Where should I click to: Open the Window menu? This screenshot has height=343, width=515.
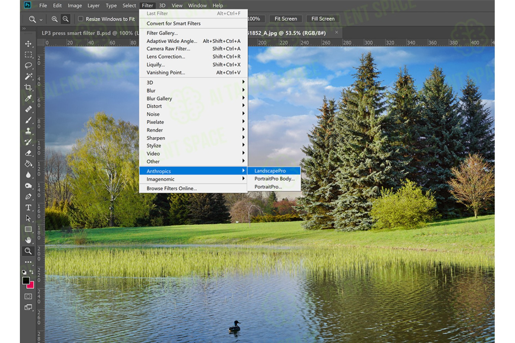[197, 5]
